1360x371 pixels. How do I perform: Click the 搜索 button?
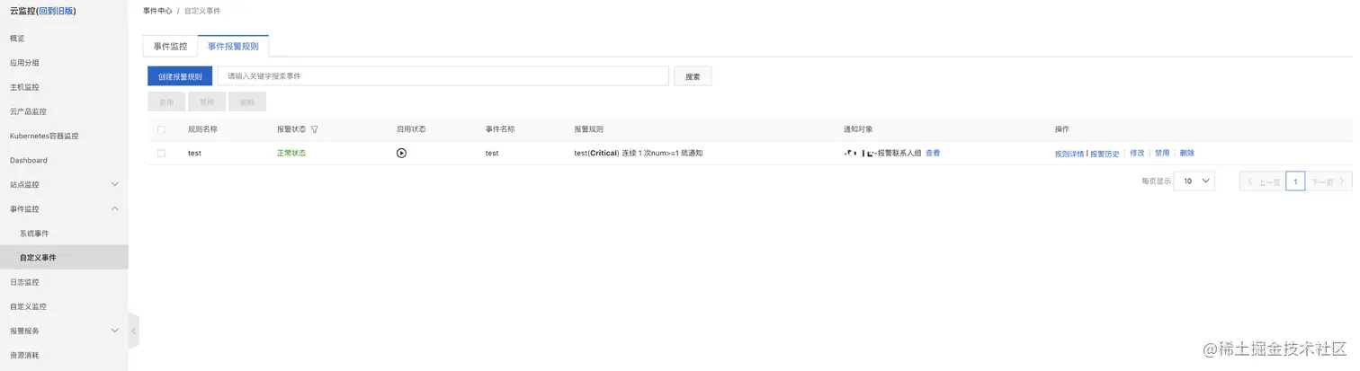pyautogui.click(x=693, y=76)
